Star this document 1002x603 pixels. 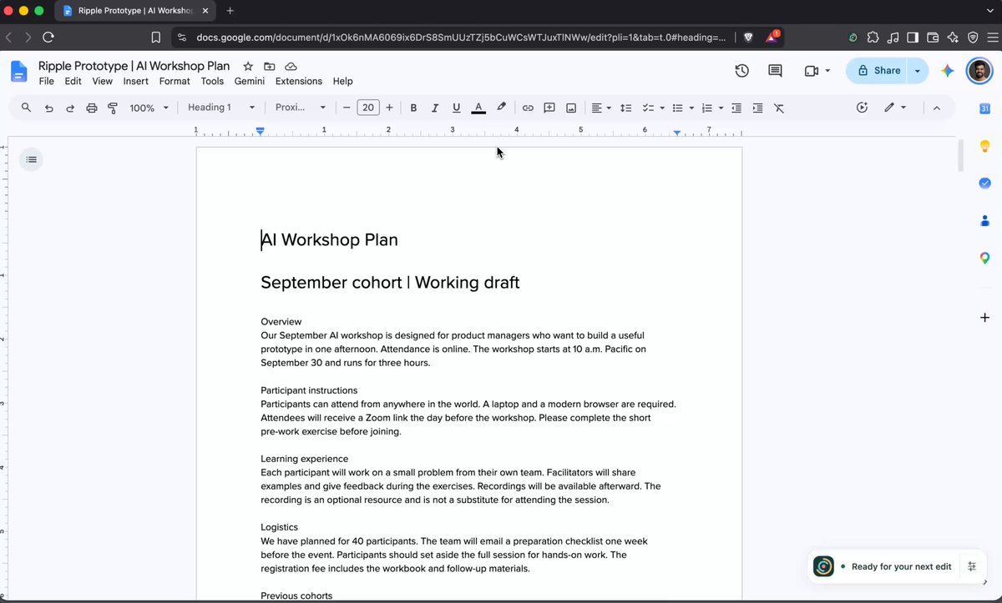[x=248, y=66]
